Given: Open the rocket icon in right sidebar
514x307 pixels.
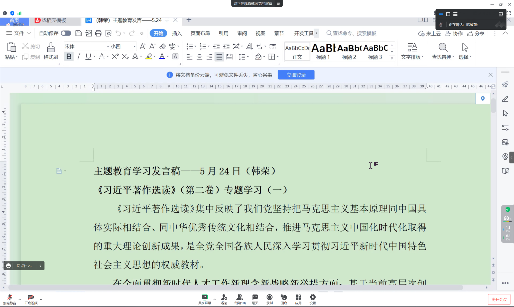Looking at the screenshot, I should coord(505,84).
